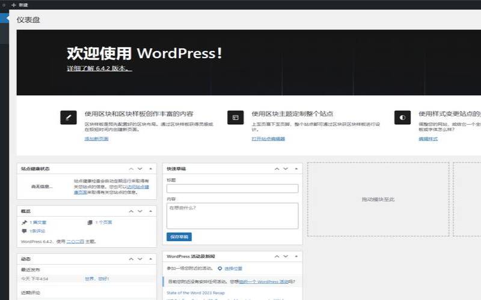
Task: Click the pencil edit icon in welcome panel
Action: click(x=69, y=117)
